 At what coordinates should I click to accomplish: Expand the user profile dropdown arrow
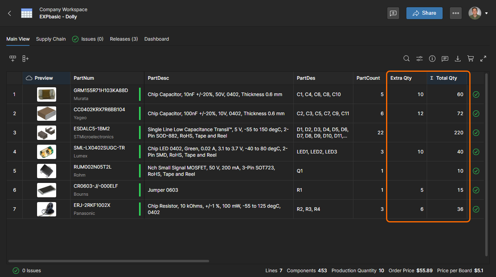pos(486,13)
